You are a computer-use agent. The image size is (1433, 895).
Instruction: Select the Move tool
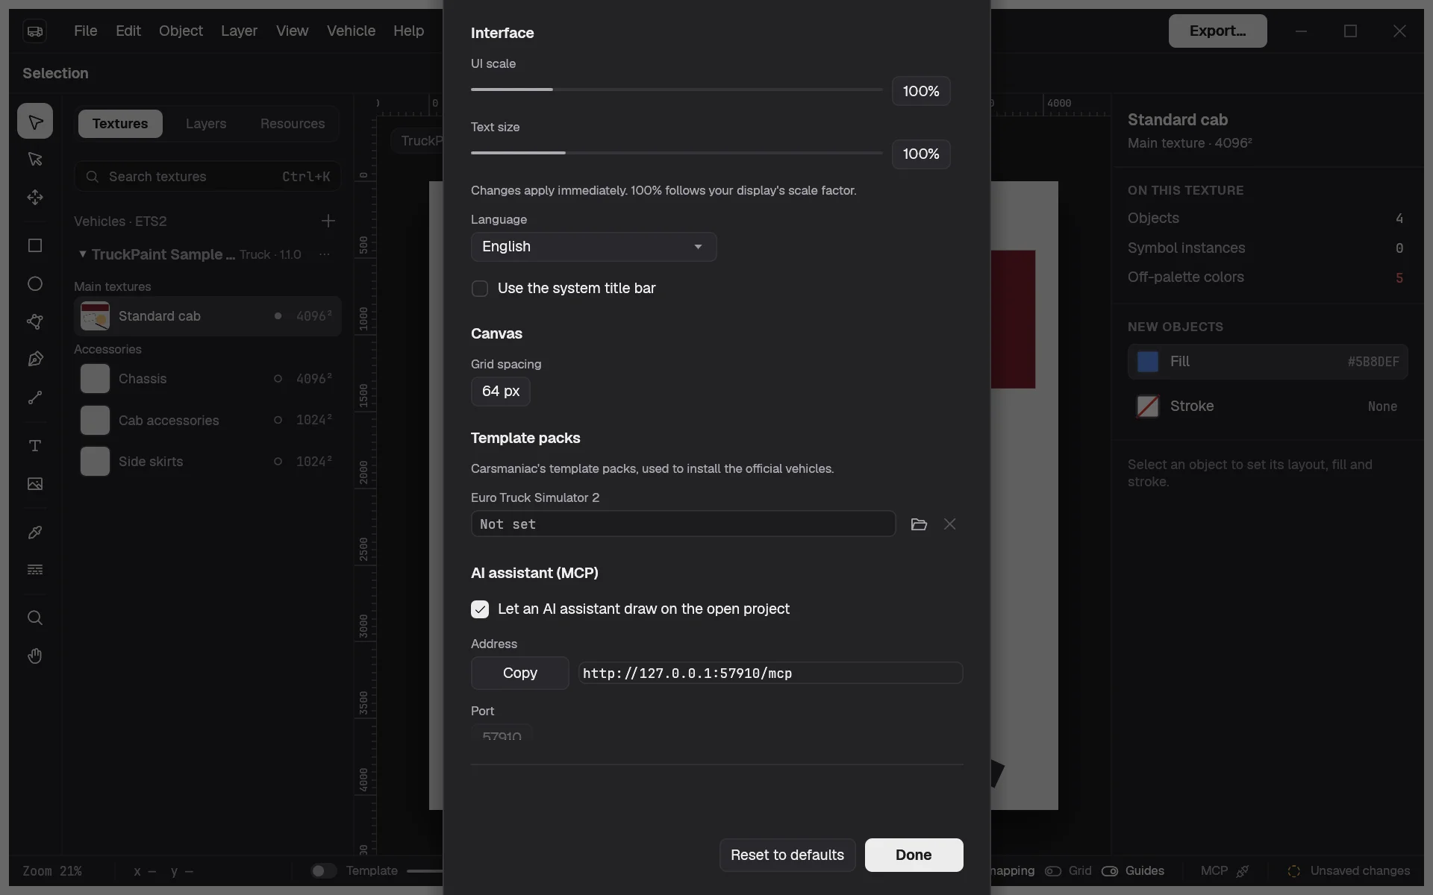click(35, 197)
